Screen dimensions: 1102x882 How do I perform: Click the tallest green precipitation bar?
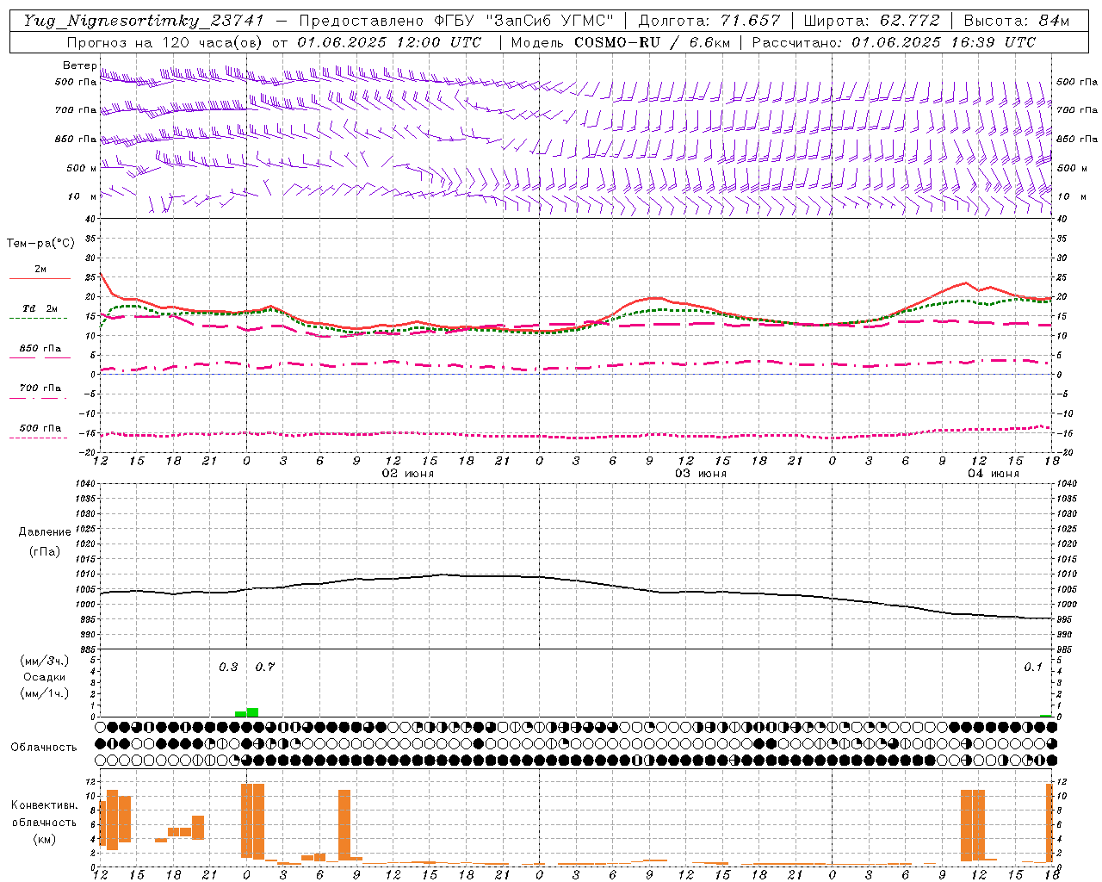point(252,712)
